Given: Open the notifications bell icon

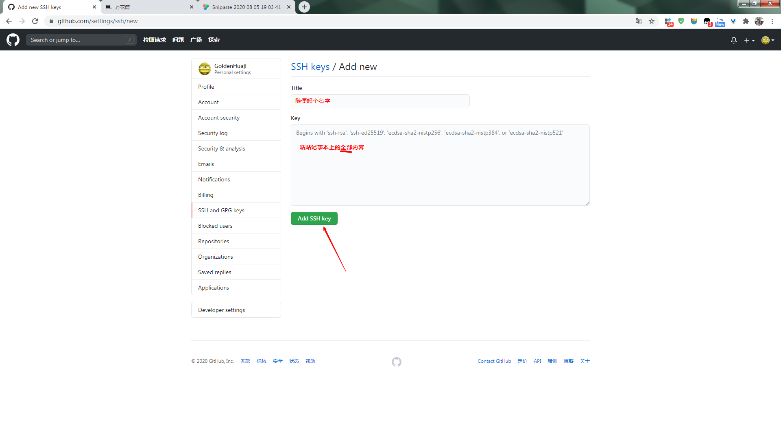Looking at the screenshot, I should (734, 40).
